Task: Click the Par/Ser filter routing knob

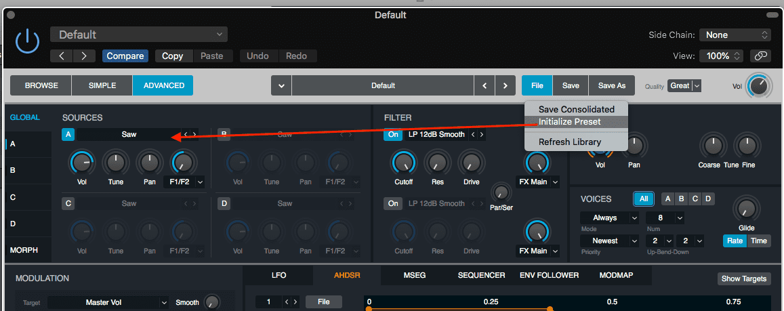Action: 501,192
